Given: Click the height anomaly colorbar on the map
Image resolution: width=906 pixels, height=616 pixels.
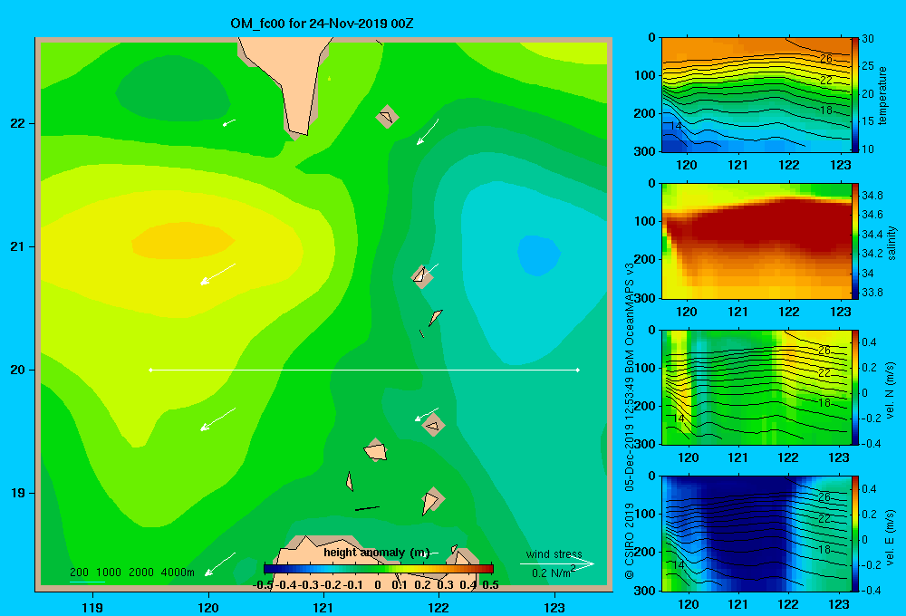Looking at the screenshot, I should [379, 569].
